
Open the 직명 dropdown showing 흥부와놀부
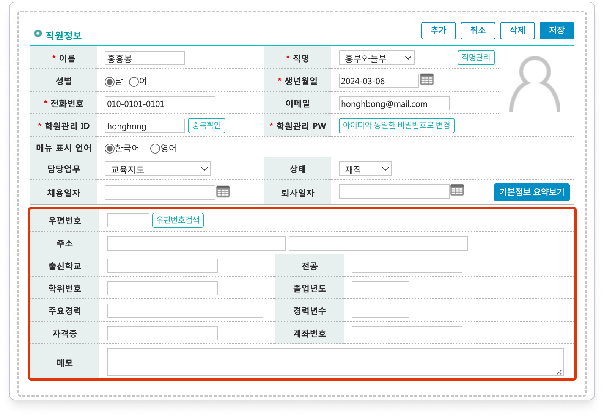point(376,58)
